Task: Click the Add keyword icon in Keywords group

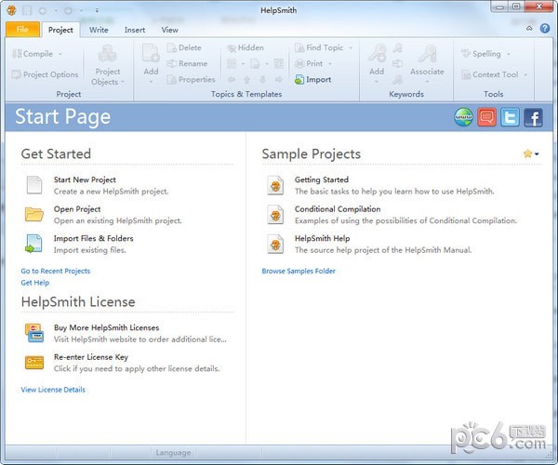Action: click(377, 54)
